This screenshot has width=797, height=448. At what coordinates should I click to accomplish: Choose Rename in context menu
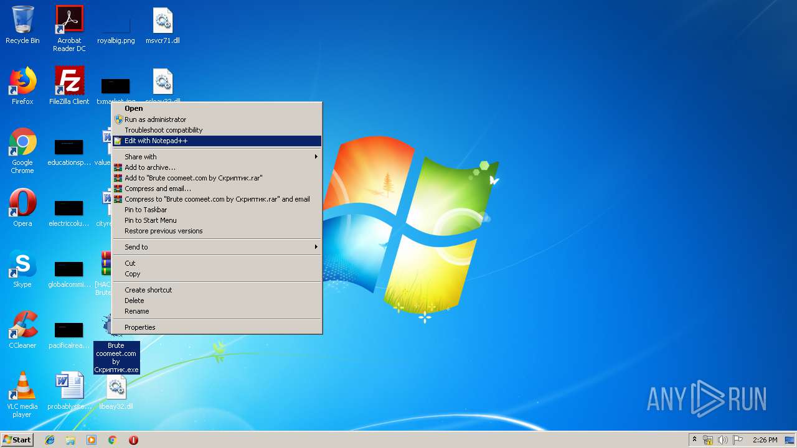[x=217, y=311]
